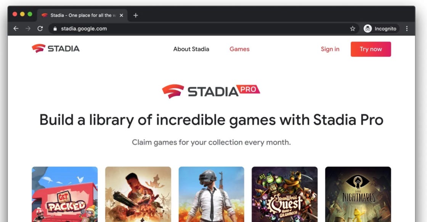The width and height of the screenshot is (427, 222).
Task: Open the SteamWorld Quest game thumbnail
Action: (x=284, y=194)
